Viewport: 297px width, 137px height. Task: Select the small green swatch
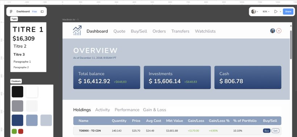(14, 131)
